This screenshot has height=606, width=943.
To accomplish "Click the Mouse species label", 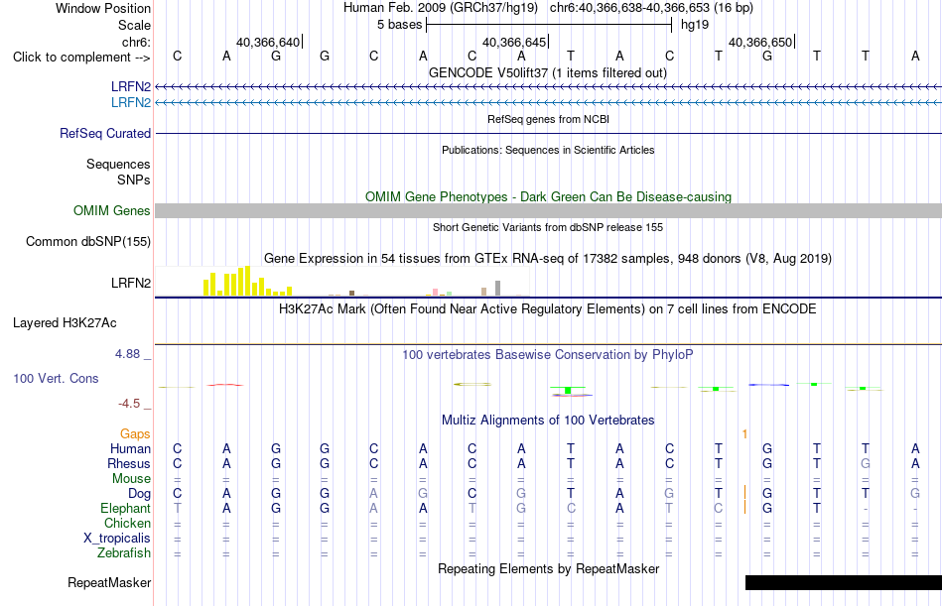I will pos(131,479).
